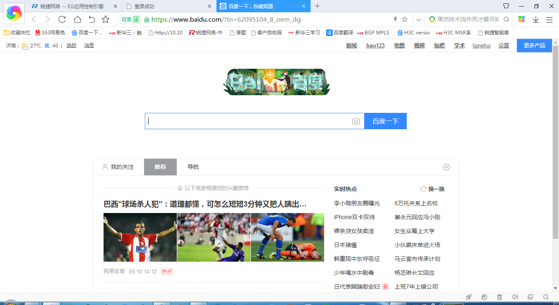Open the 新闻 link
The width and height of the screenshot is (559, 305).
(x=352, y=45)
